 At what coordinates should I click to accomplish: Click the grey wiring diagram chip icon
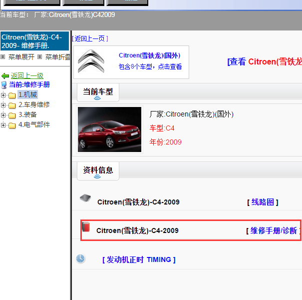(85, 198)
